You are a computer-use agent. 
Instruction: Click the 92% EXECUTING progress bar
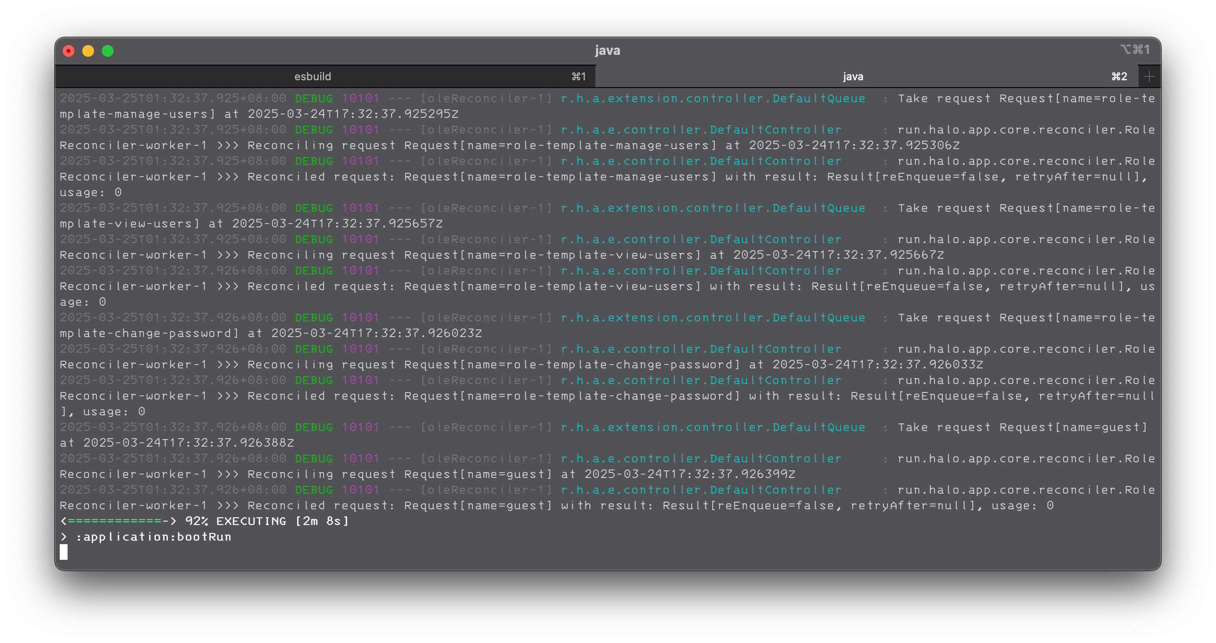(x=205, y=521)
